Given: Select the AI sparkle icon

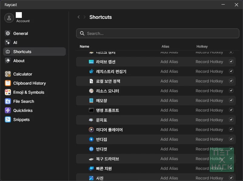Looking at the screenshot, I should click(8, 42).
